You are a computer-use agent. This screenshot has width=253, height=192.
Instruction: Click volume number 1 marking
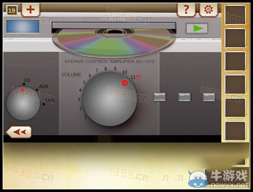coord(86,117)
